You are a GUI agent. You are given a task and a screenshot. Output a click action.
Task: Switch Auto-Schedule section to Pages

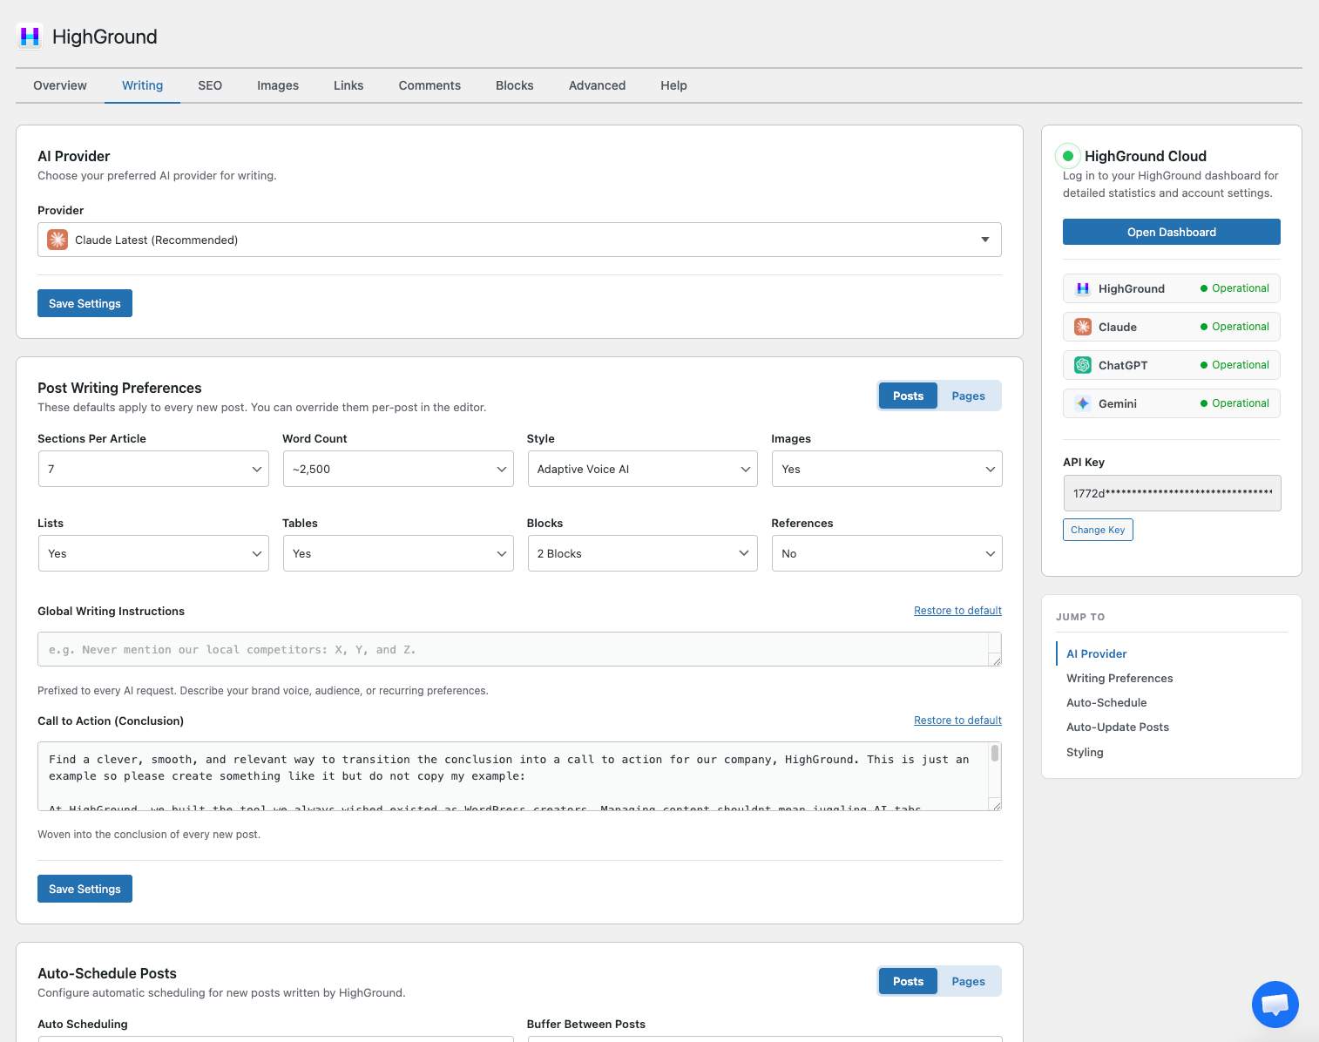click(x=968, y=981)
